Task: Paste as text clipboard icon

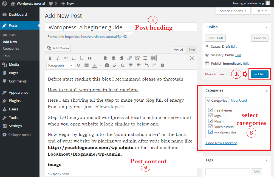Action: tap(107, 65)
